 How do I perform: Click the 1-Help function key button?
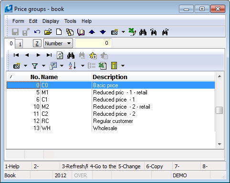tap(18, 166)
